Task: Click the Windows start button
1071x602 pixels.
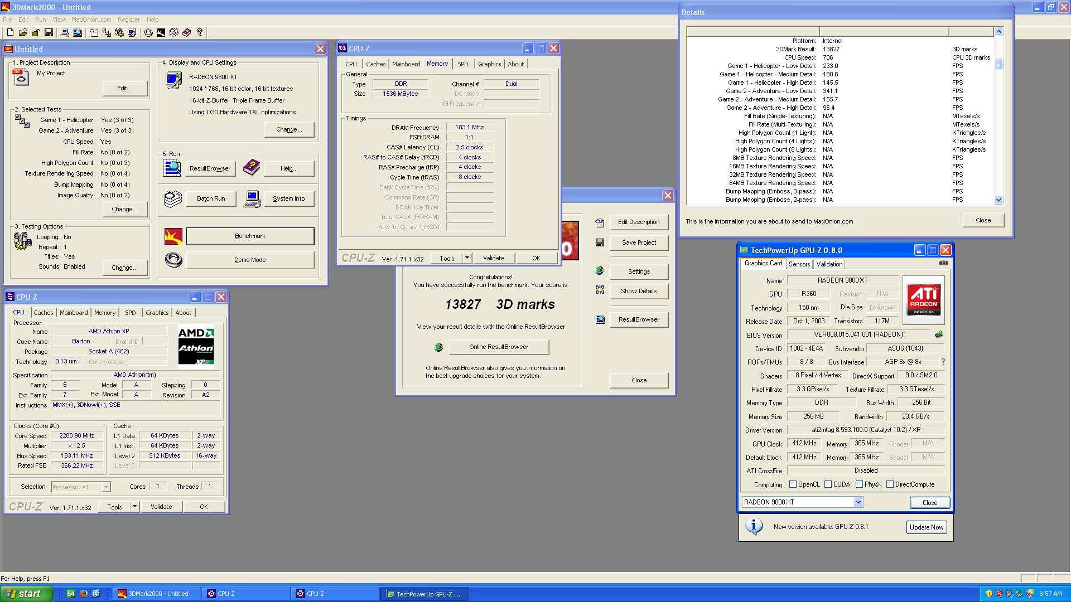Action: (x=27, y=594)
